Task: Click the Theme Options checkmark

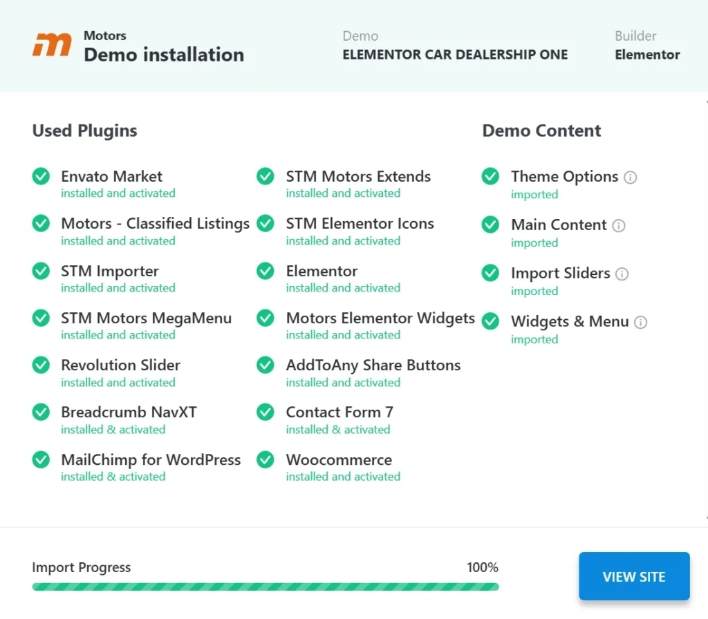Action: pos(490,177)
